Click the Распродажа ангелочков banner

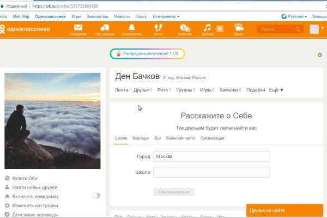tap(147, 54)
